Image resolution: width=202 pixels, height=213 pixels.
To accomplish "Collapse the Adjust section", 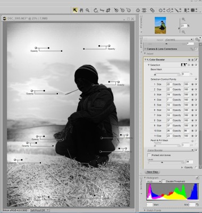I will coord(145,53).
